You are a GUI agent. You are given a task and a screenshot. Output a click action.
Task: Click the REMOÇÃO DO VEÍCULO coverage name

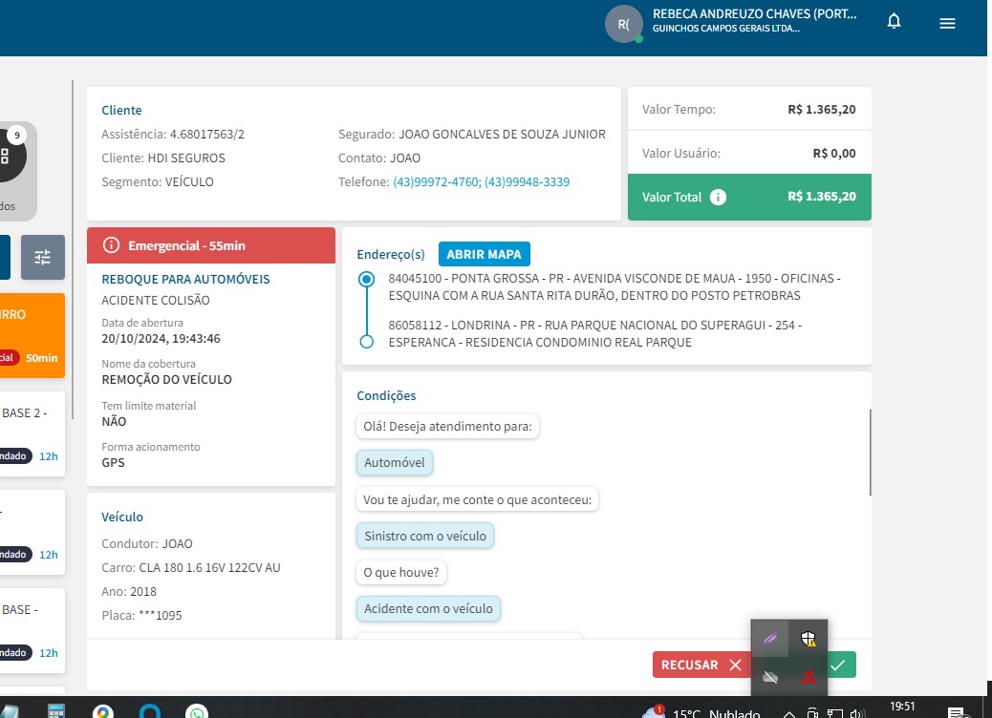coord(166,380)
